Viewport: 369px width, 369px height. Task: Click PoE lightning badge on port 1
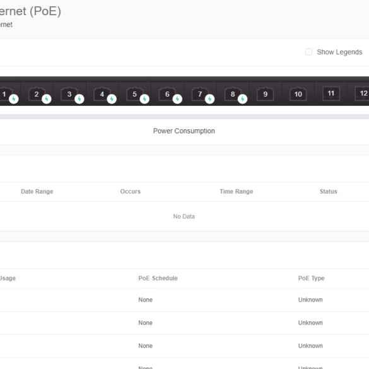(x=14, y=99)
